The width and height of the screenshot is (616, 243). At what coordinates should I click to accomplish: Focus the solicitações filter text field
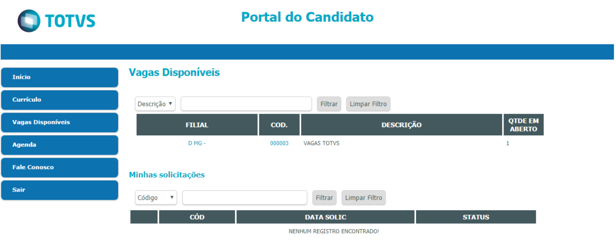[245, 197]
